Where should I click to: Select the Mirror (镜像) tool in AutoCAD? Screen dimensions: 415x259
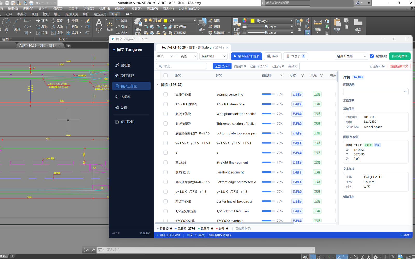(x=57, y=27)
